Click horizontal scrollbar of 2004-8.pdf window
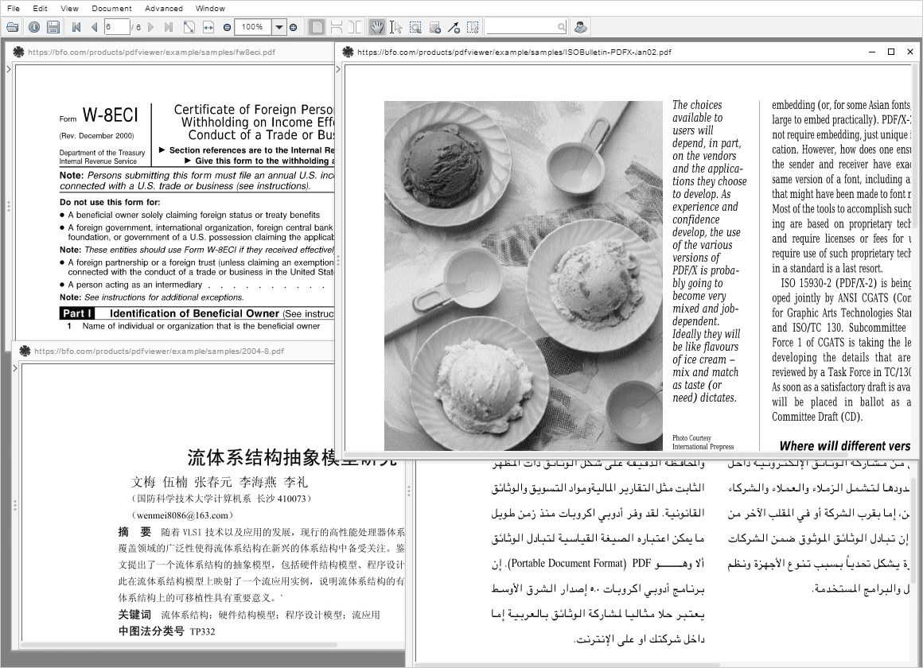This screenshot has width=923, height=668. tap(180, 644)
